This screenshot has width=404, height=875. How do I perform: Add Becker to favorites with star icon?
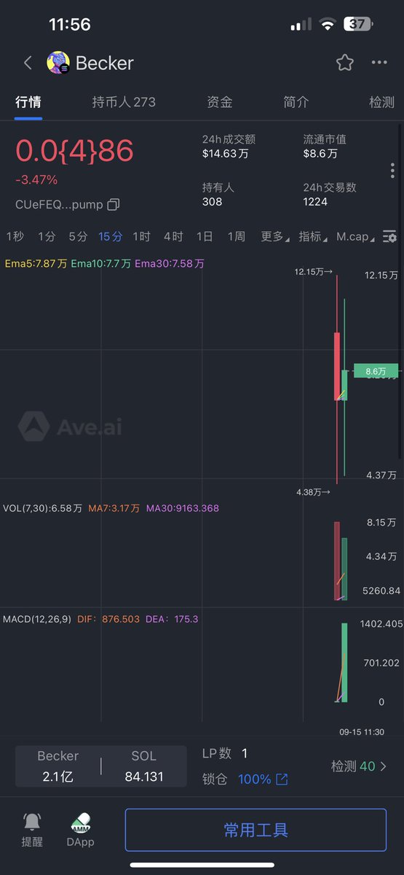345,63
